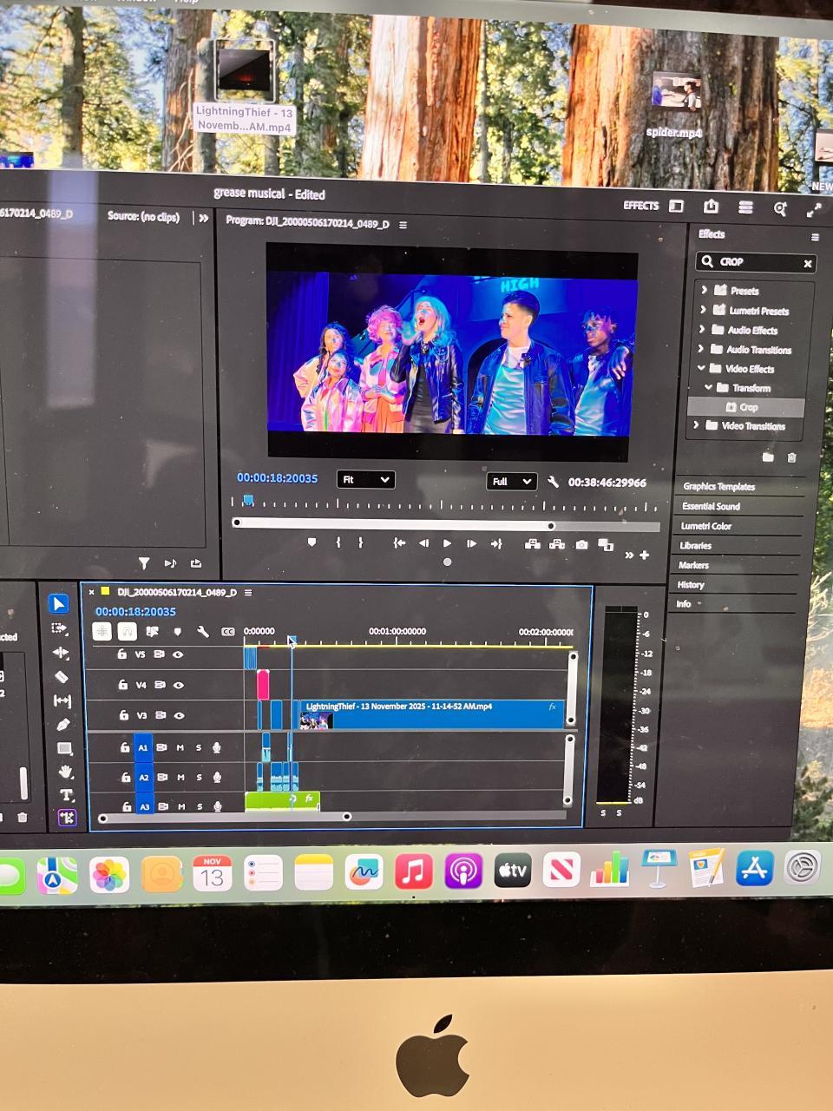Click the Export Frame camera icon
The image size is (833, 1111).
point(581,545)
